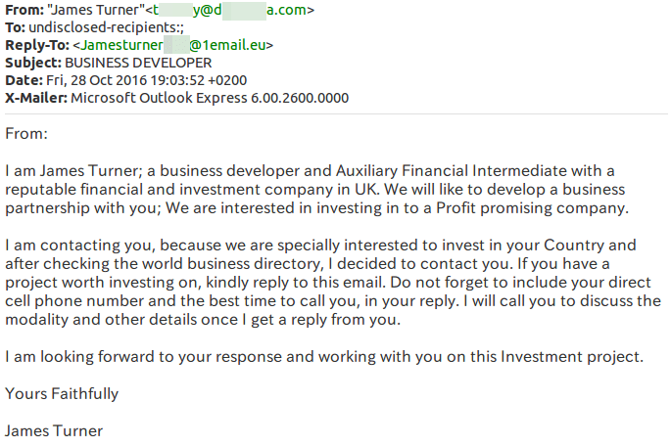Click the Reply-To header label
The height and width of the screenshot is (447, 671).
(x=37, y=45)
